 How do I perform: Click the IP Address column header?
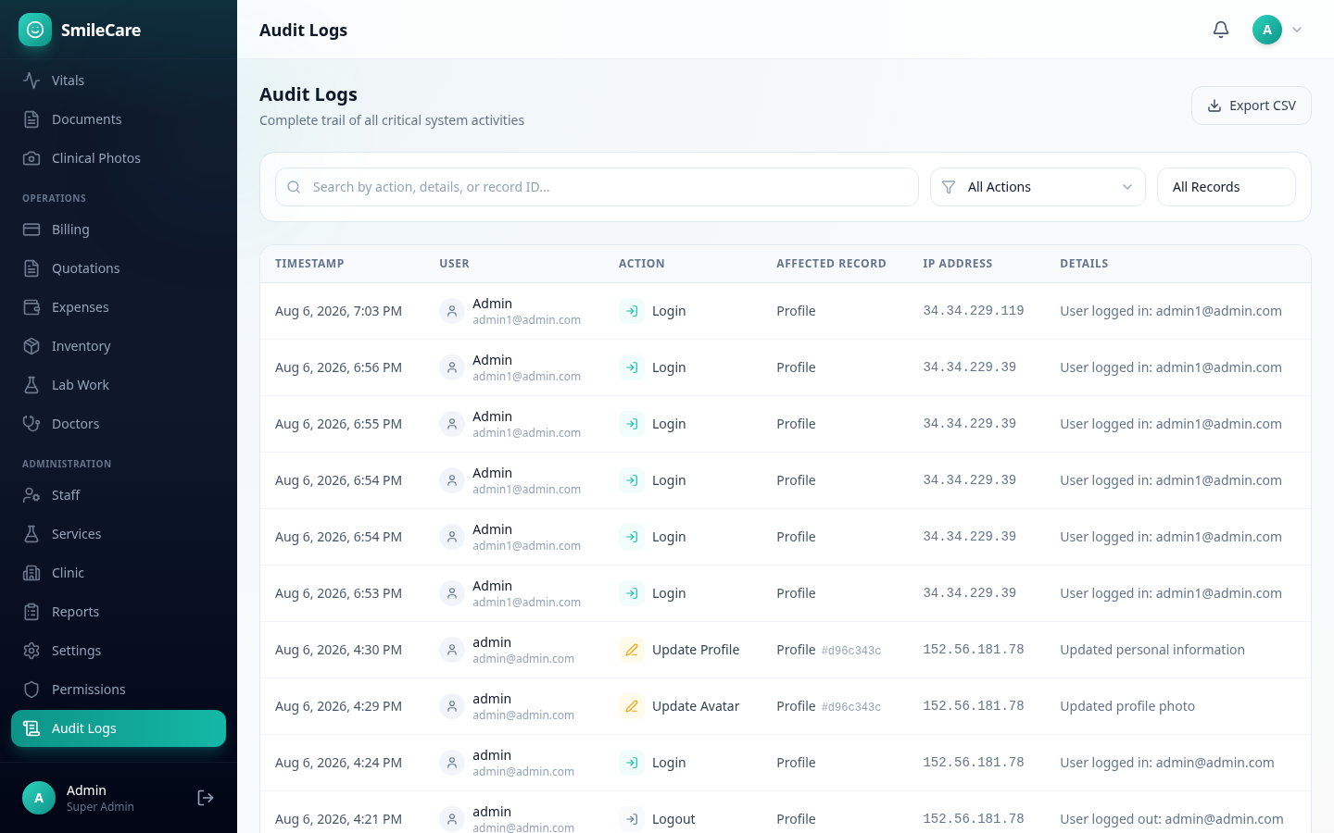pos(957,264)
